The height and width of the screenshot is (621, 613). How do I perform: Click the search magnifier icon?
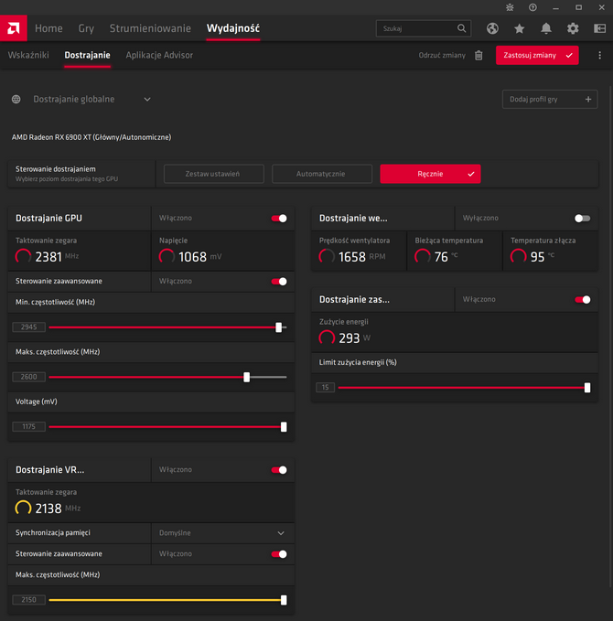(461, 28)
